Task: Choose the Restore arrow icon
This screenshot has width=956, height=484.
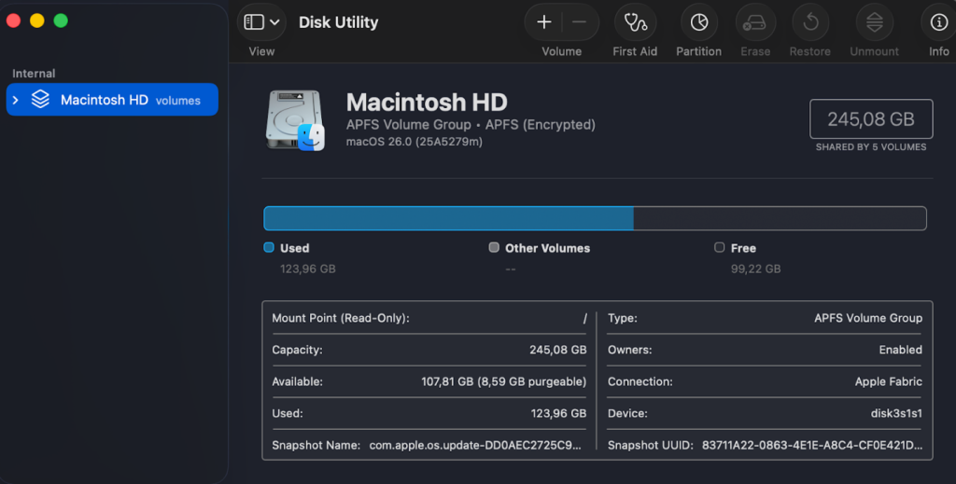Action: pos(810,22)
